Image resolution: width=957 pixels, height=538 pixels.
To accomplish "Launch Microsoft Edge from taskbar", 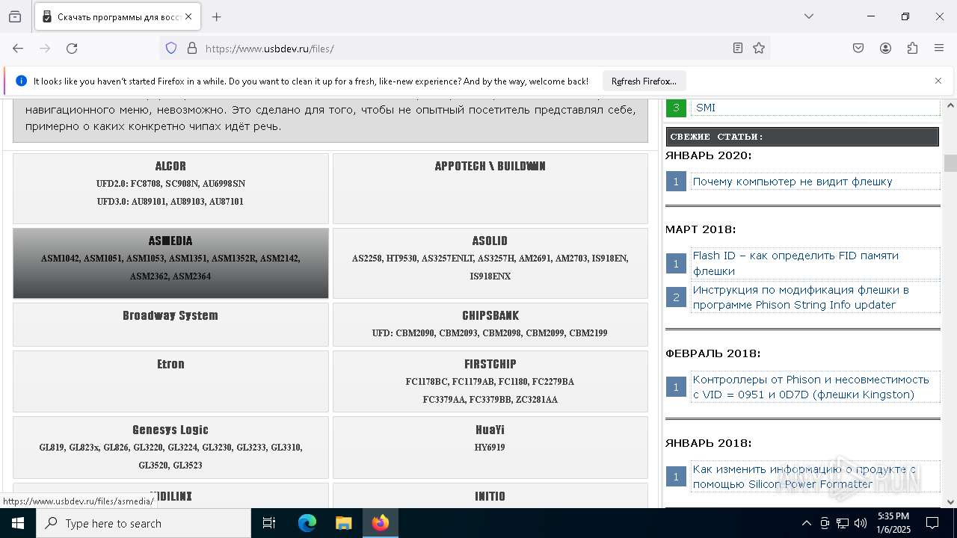I will [307, 523].
